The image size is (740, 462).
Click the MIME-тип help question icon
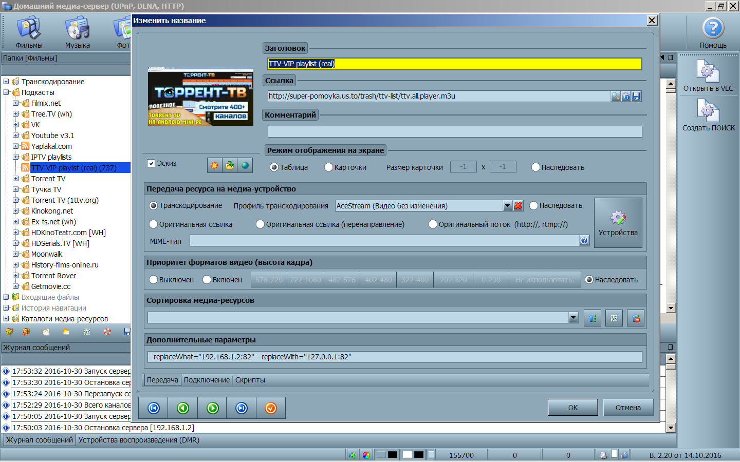(584, 241)
